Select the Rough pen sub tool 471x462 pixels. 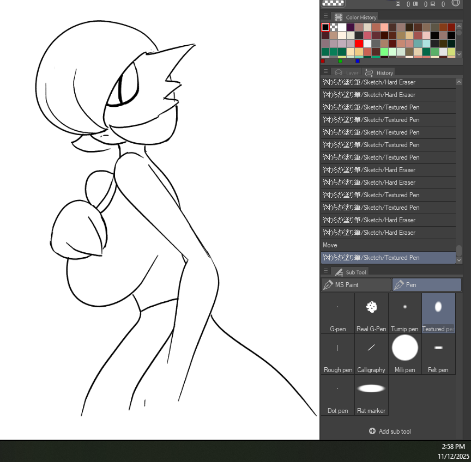coord(337,354)
